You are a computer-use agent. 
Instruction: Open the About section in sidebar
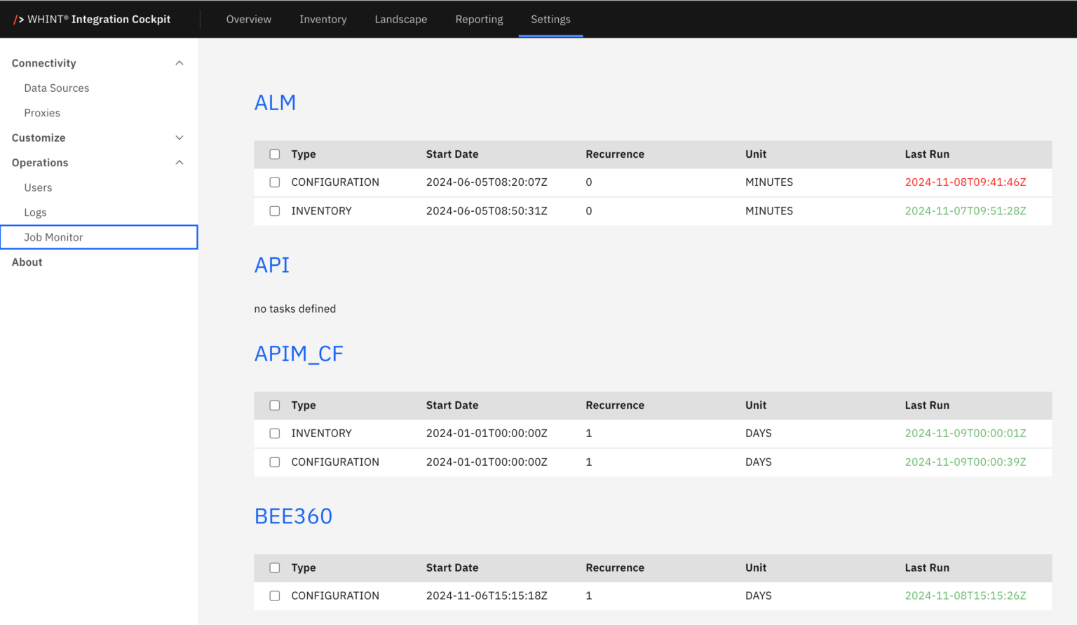pyautogui.click(x=27, y=262)
